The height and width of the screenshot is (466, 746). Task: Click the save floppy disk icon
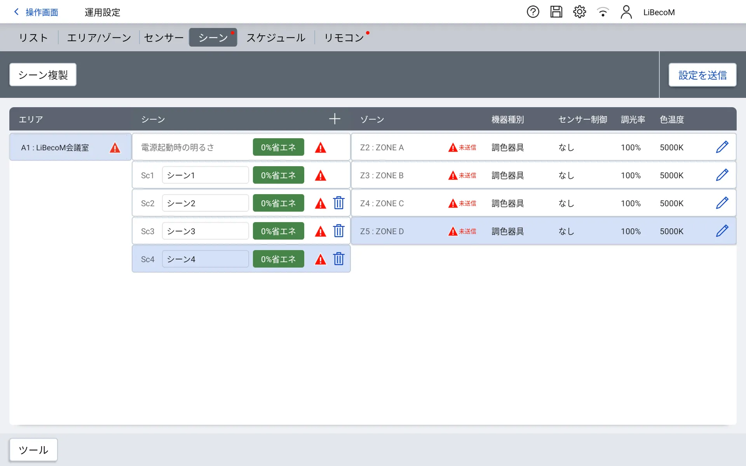(556, 12)
